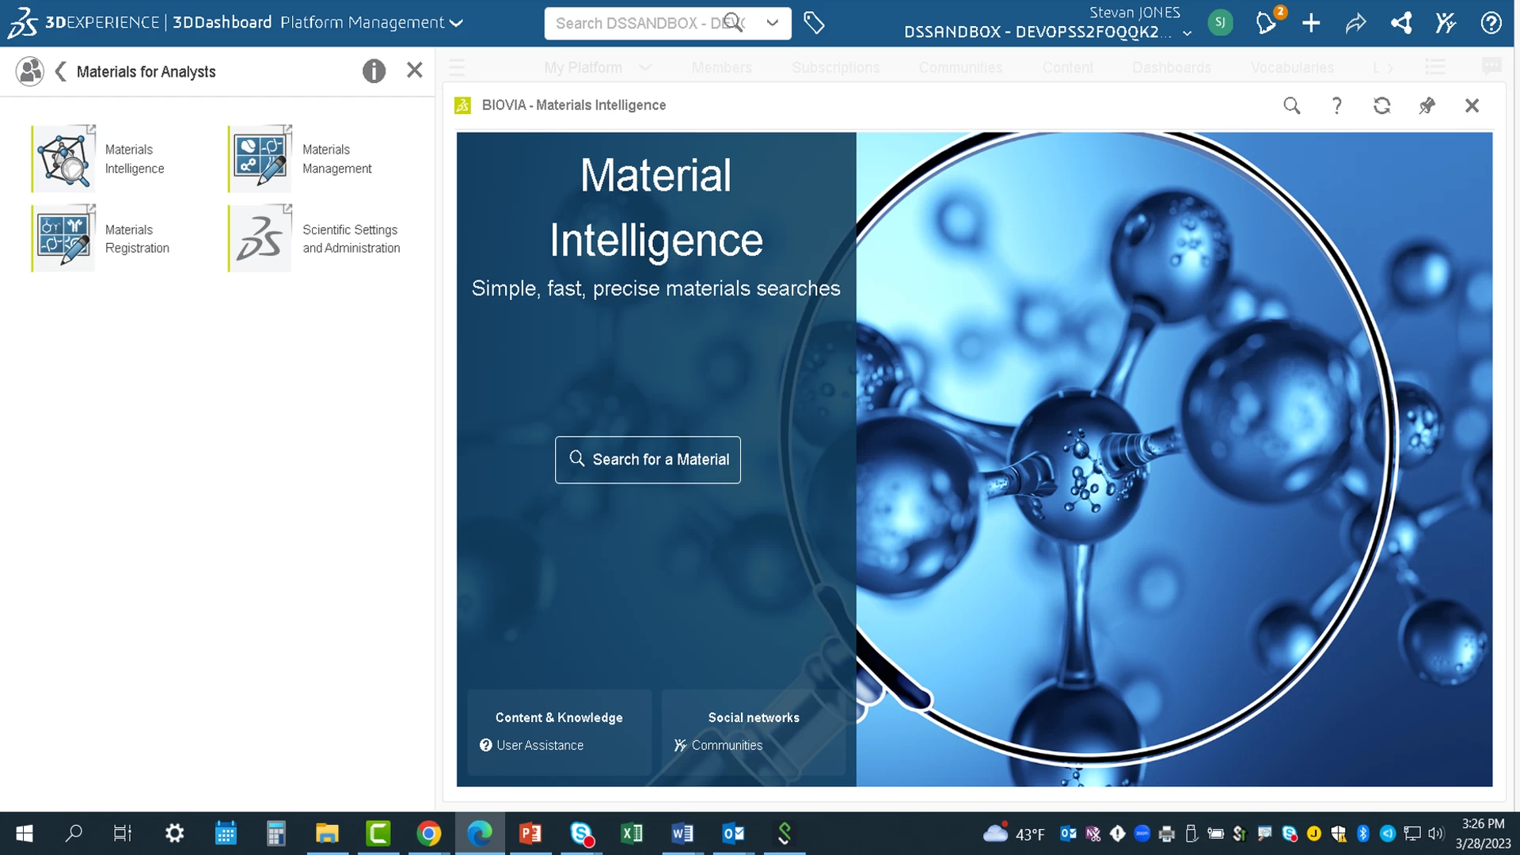This screenshot has height=855, width=1520.
Task: Expand the Platform Management dropdown
Action: coord(456,23)
